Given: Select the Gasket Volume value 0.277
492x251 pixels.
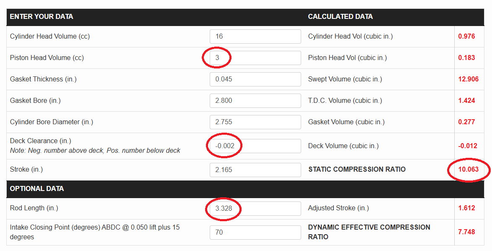Looking at the screenshot, I should coord(466,122).
